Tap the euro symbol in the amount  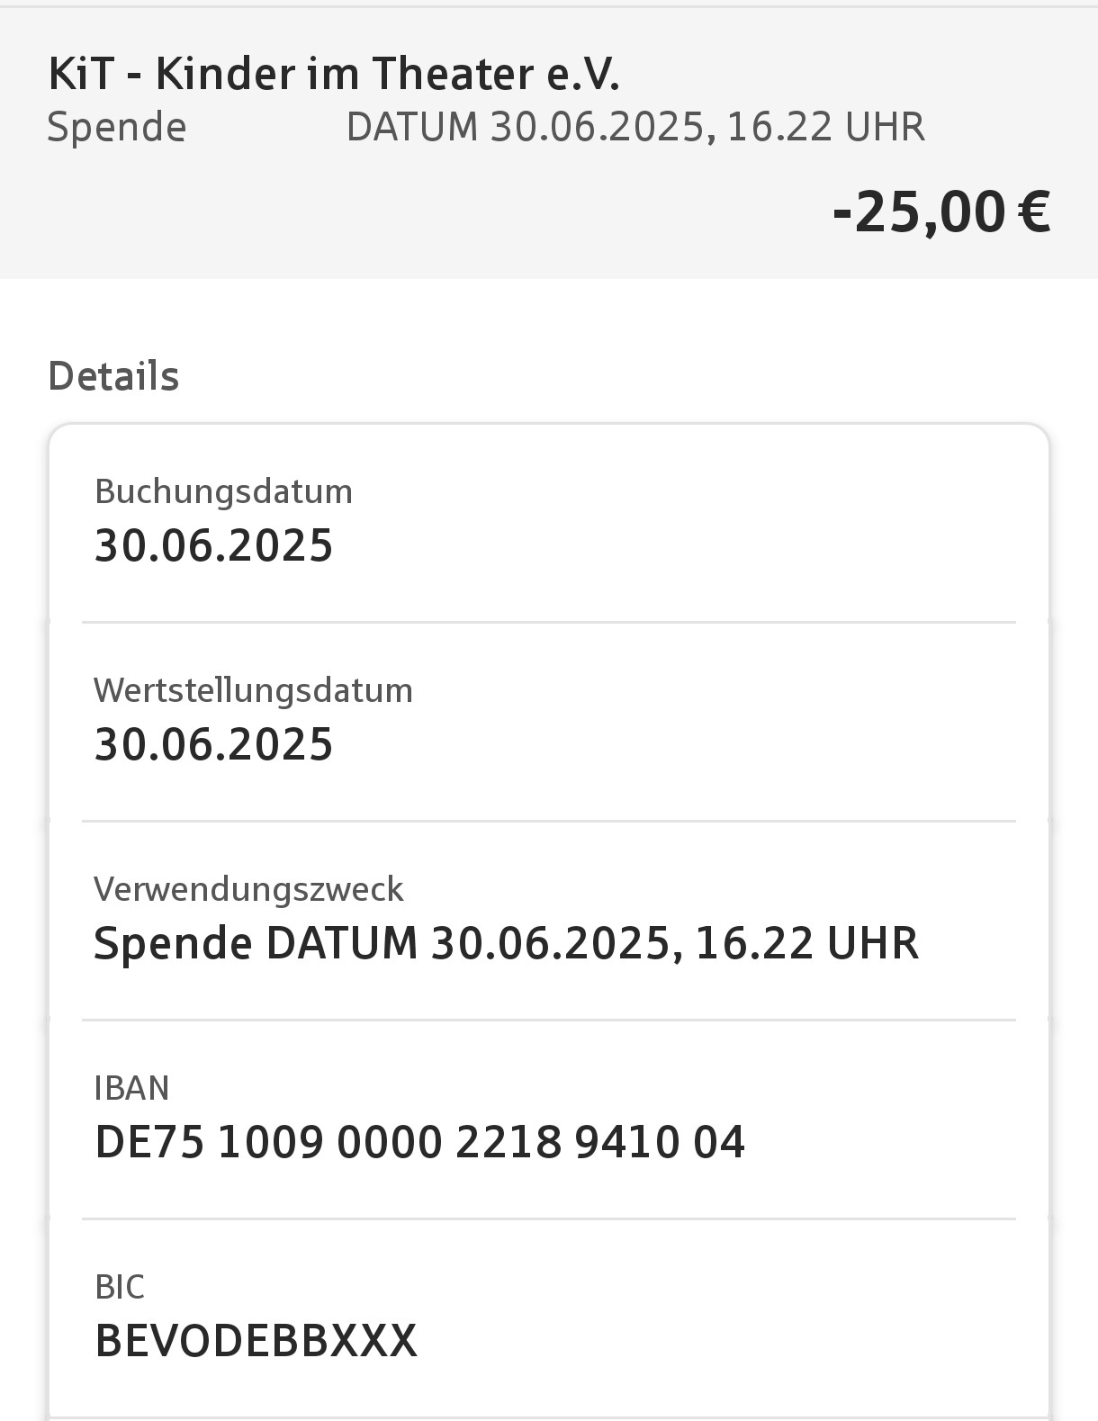tap(1034, 212)
